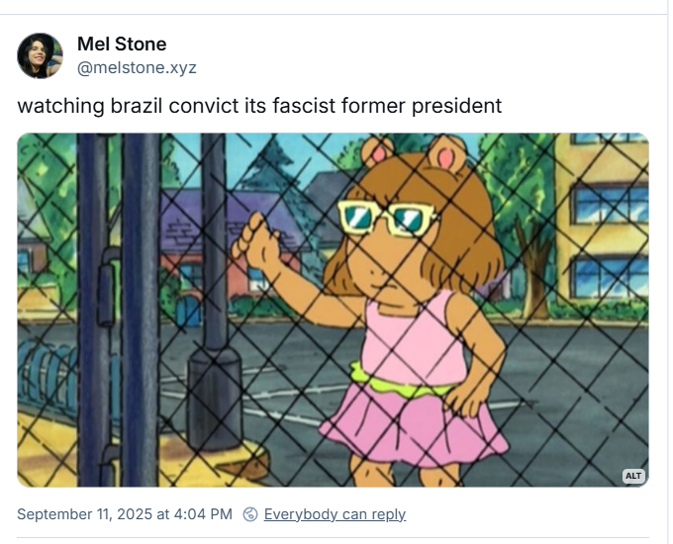Click the thick metal fence pole
This screenshot has height=544, width=673.
coord(140,307)
